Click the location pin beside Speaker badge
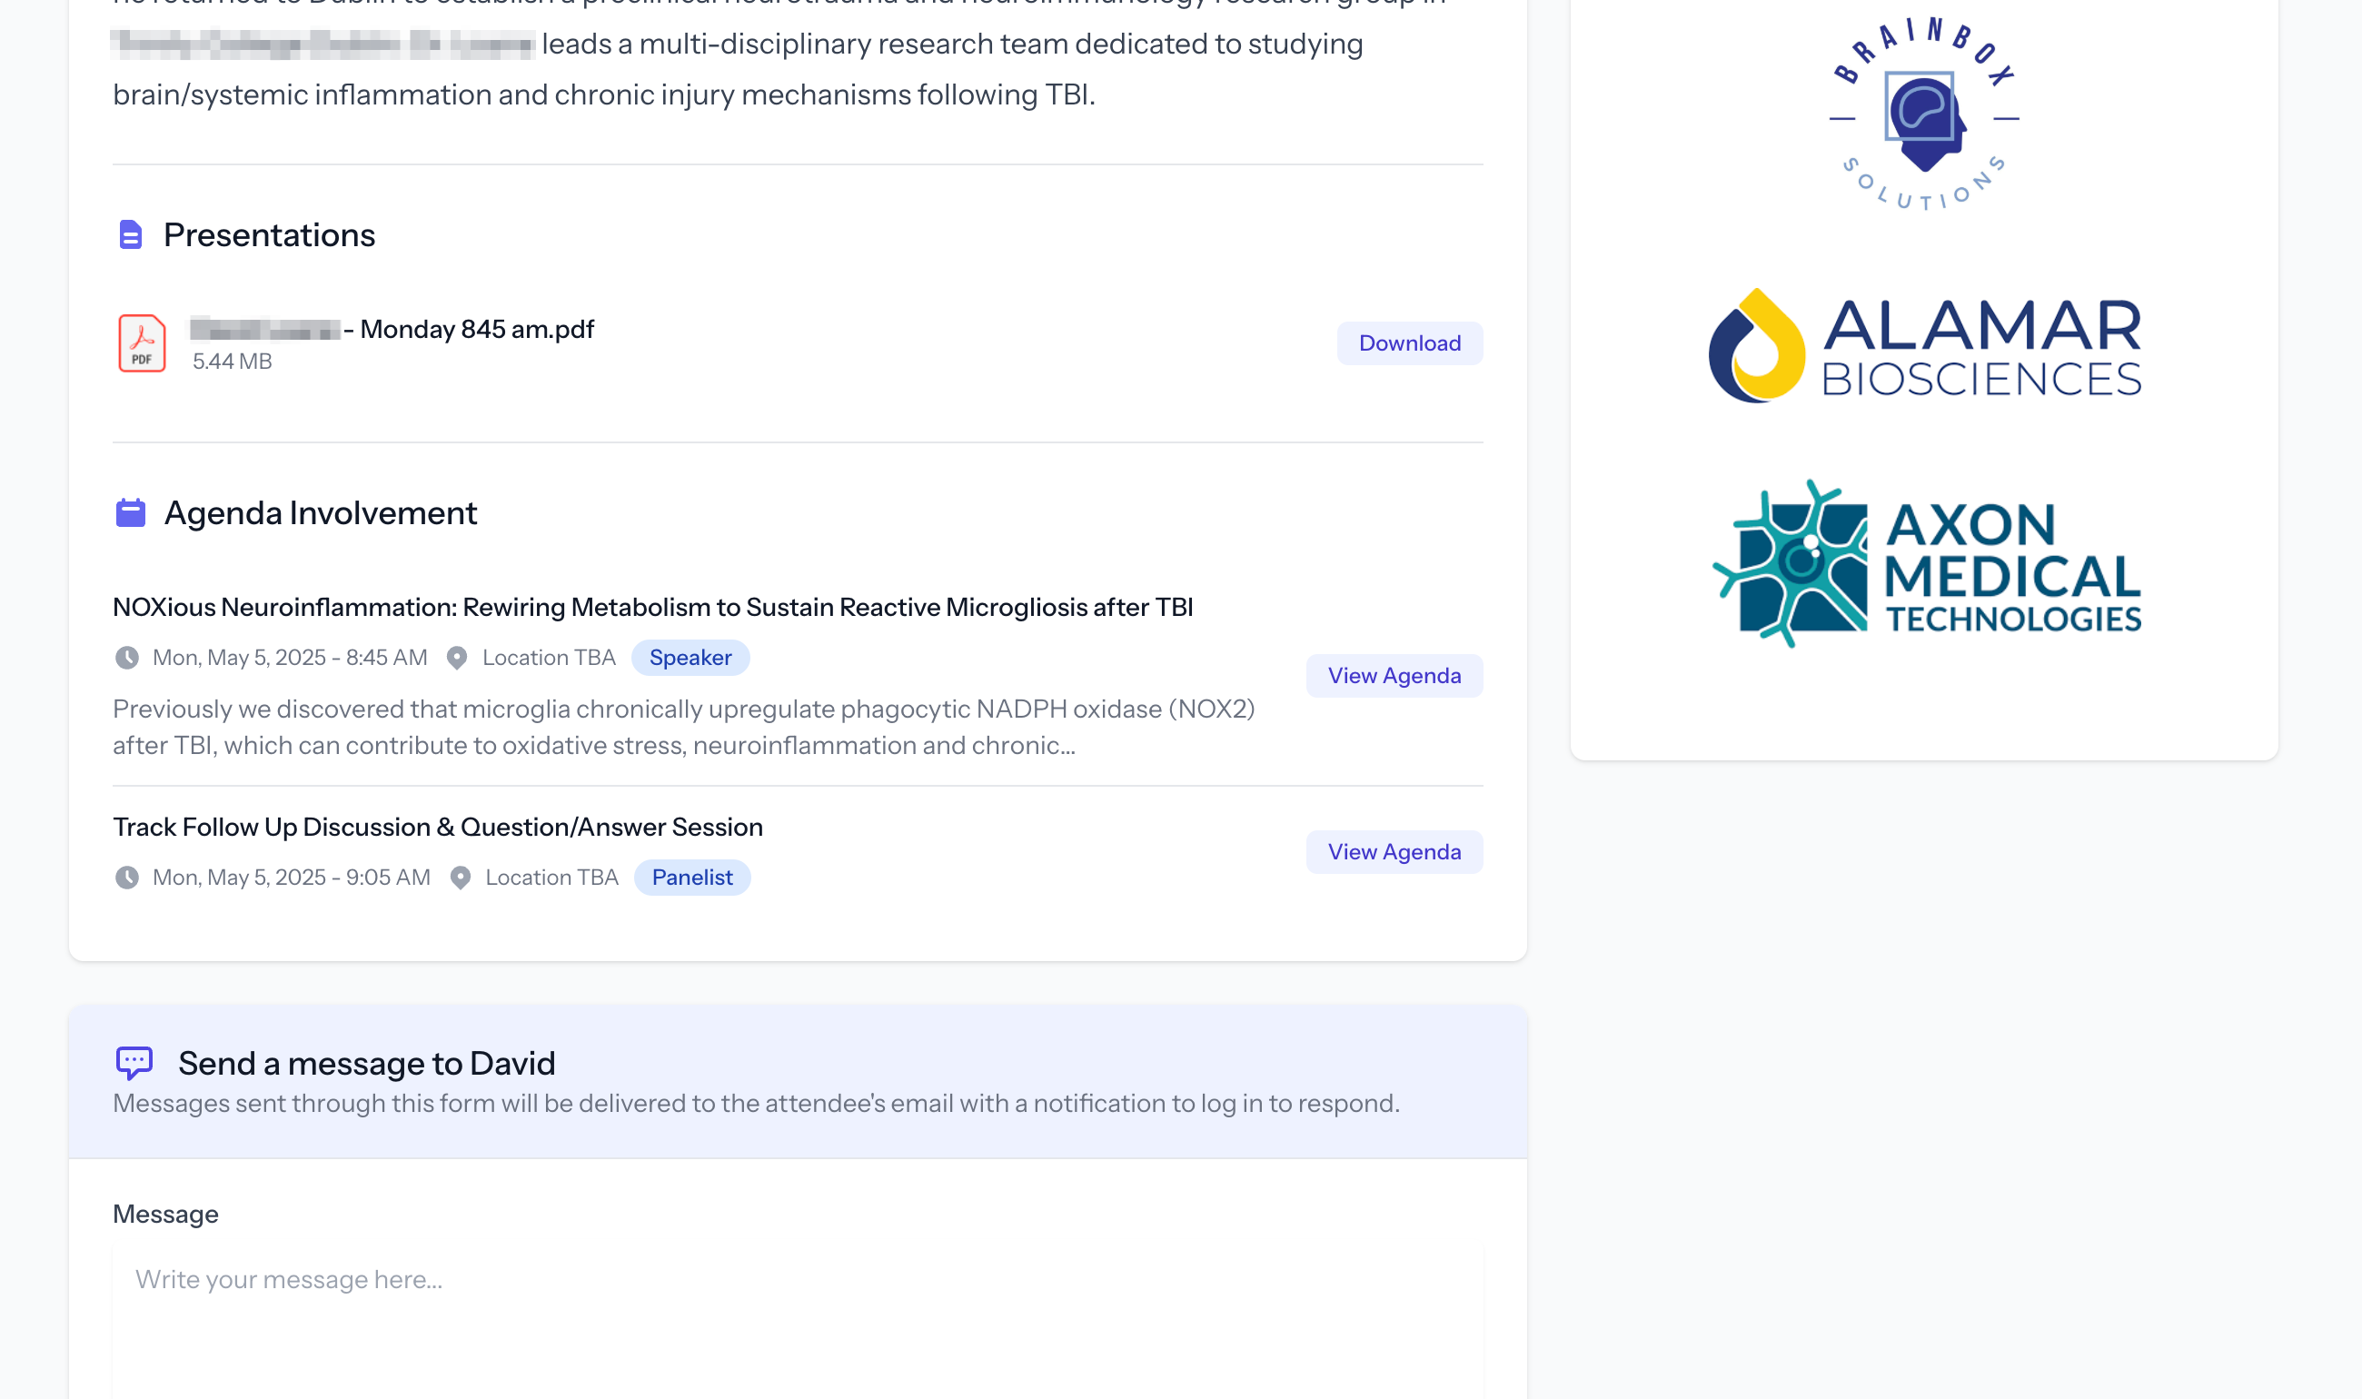2362x1399 pixels. [457, 658]
